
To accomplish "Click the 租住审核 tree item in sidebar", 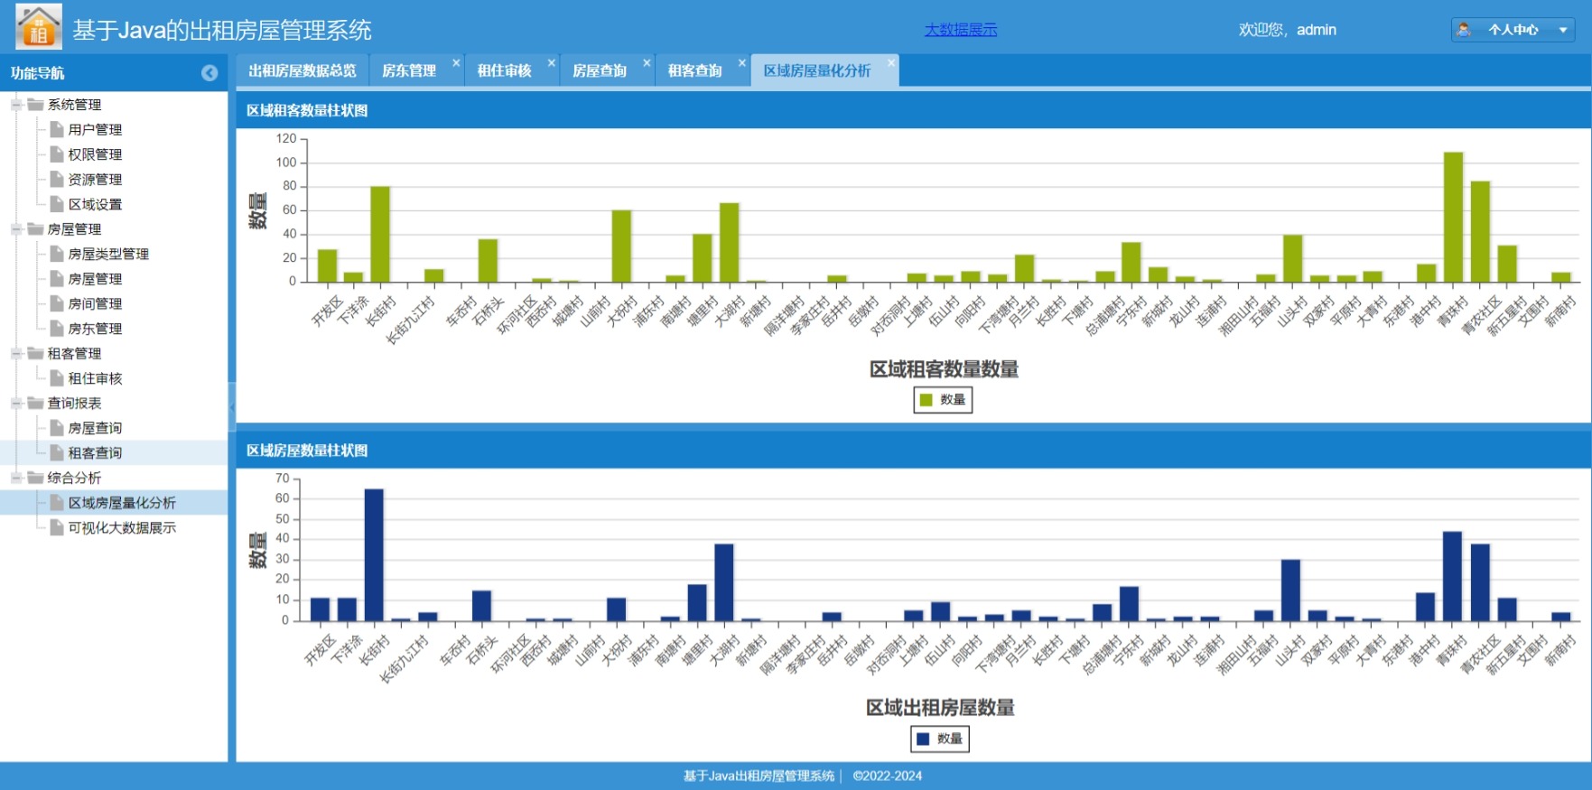I will [95, 378].
